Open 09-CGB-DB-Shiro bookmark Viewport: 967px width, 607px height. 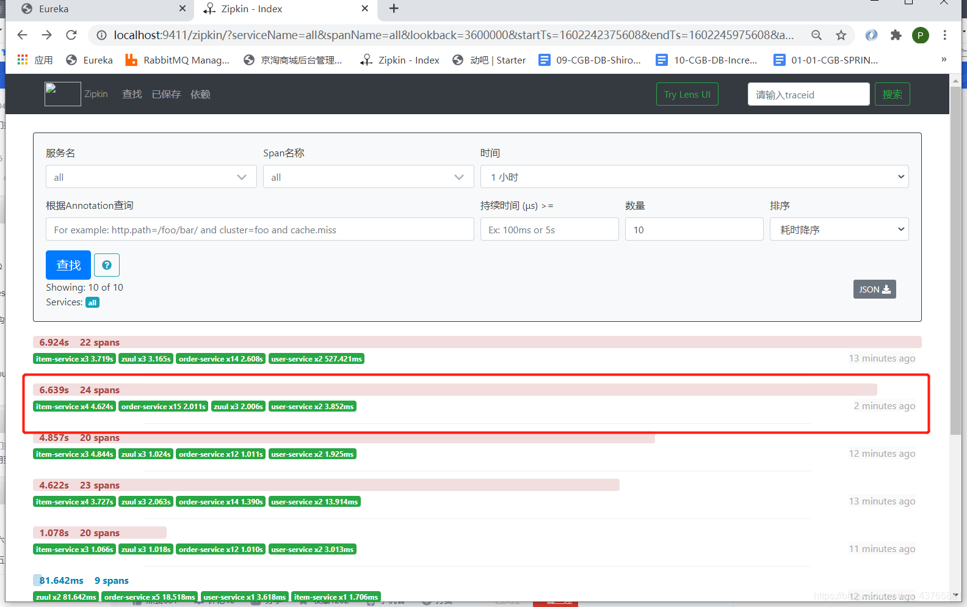pyautogui.click(x=590, y=60)
